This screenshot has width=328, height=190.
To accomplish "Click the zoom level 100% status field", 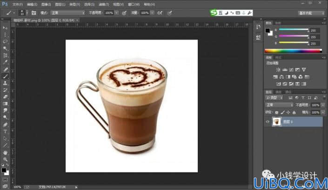I will point(17,187).
